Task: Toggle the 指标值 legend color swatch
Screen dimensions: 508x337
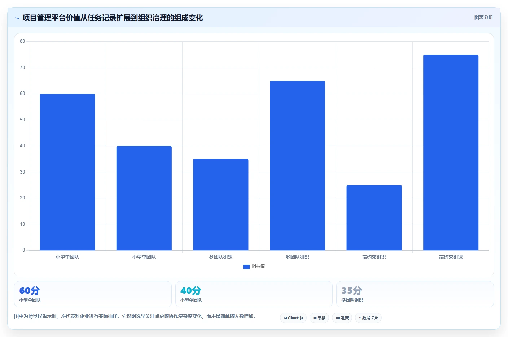Action: click(246, 267)
